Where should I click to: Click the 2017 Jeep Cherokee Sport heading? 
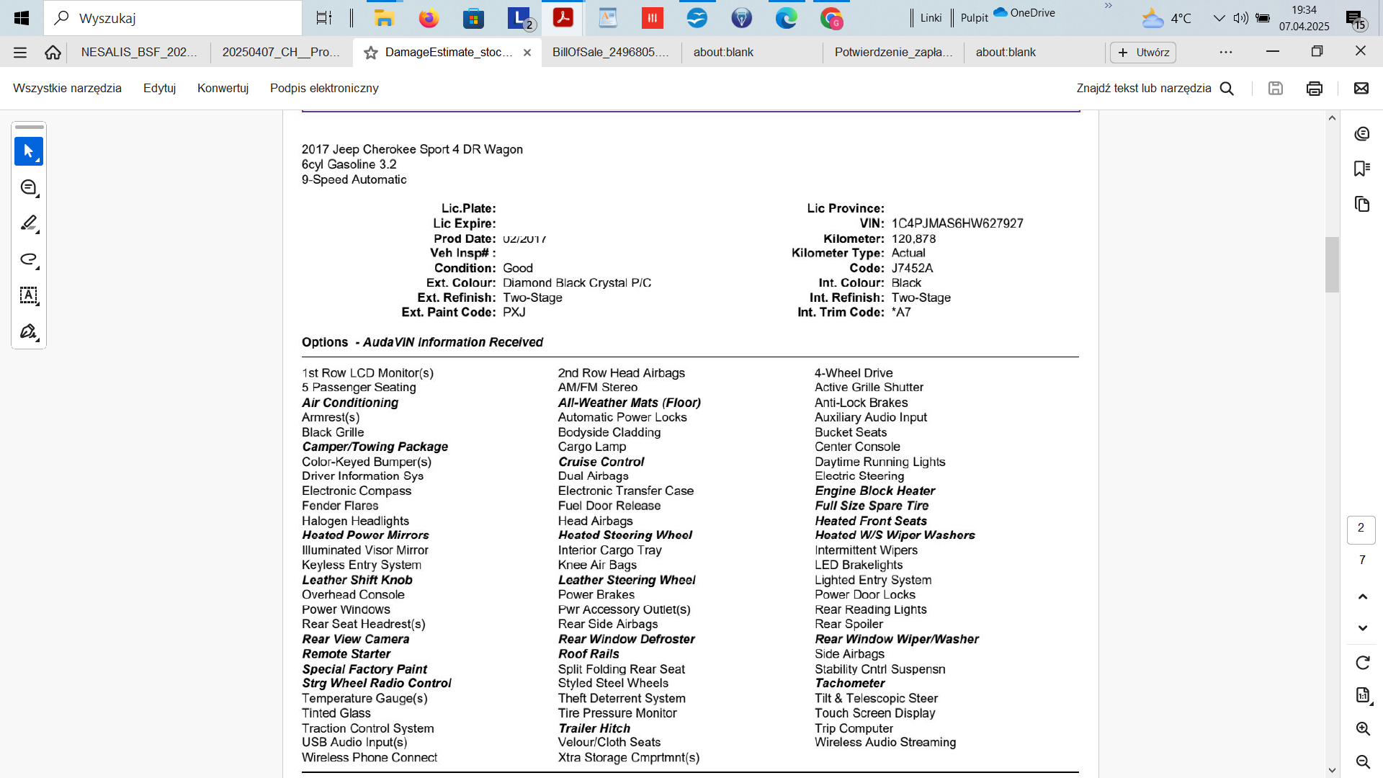(412, 149)
